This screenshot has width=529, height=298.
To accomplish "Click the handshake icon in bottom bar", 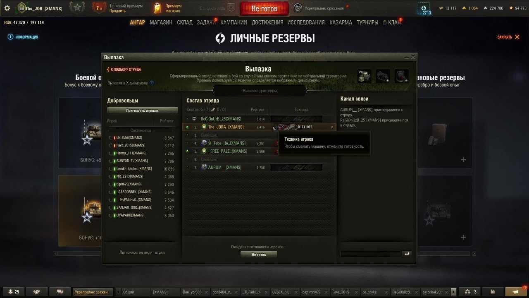I will pyautogui.click(x=37, y=292).
